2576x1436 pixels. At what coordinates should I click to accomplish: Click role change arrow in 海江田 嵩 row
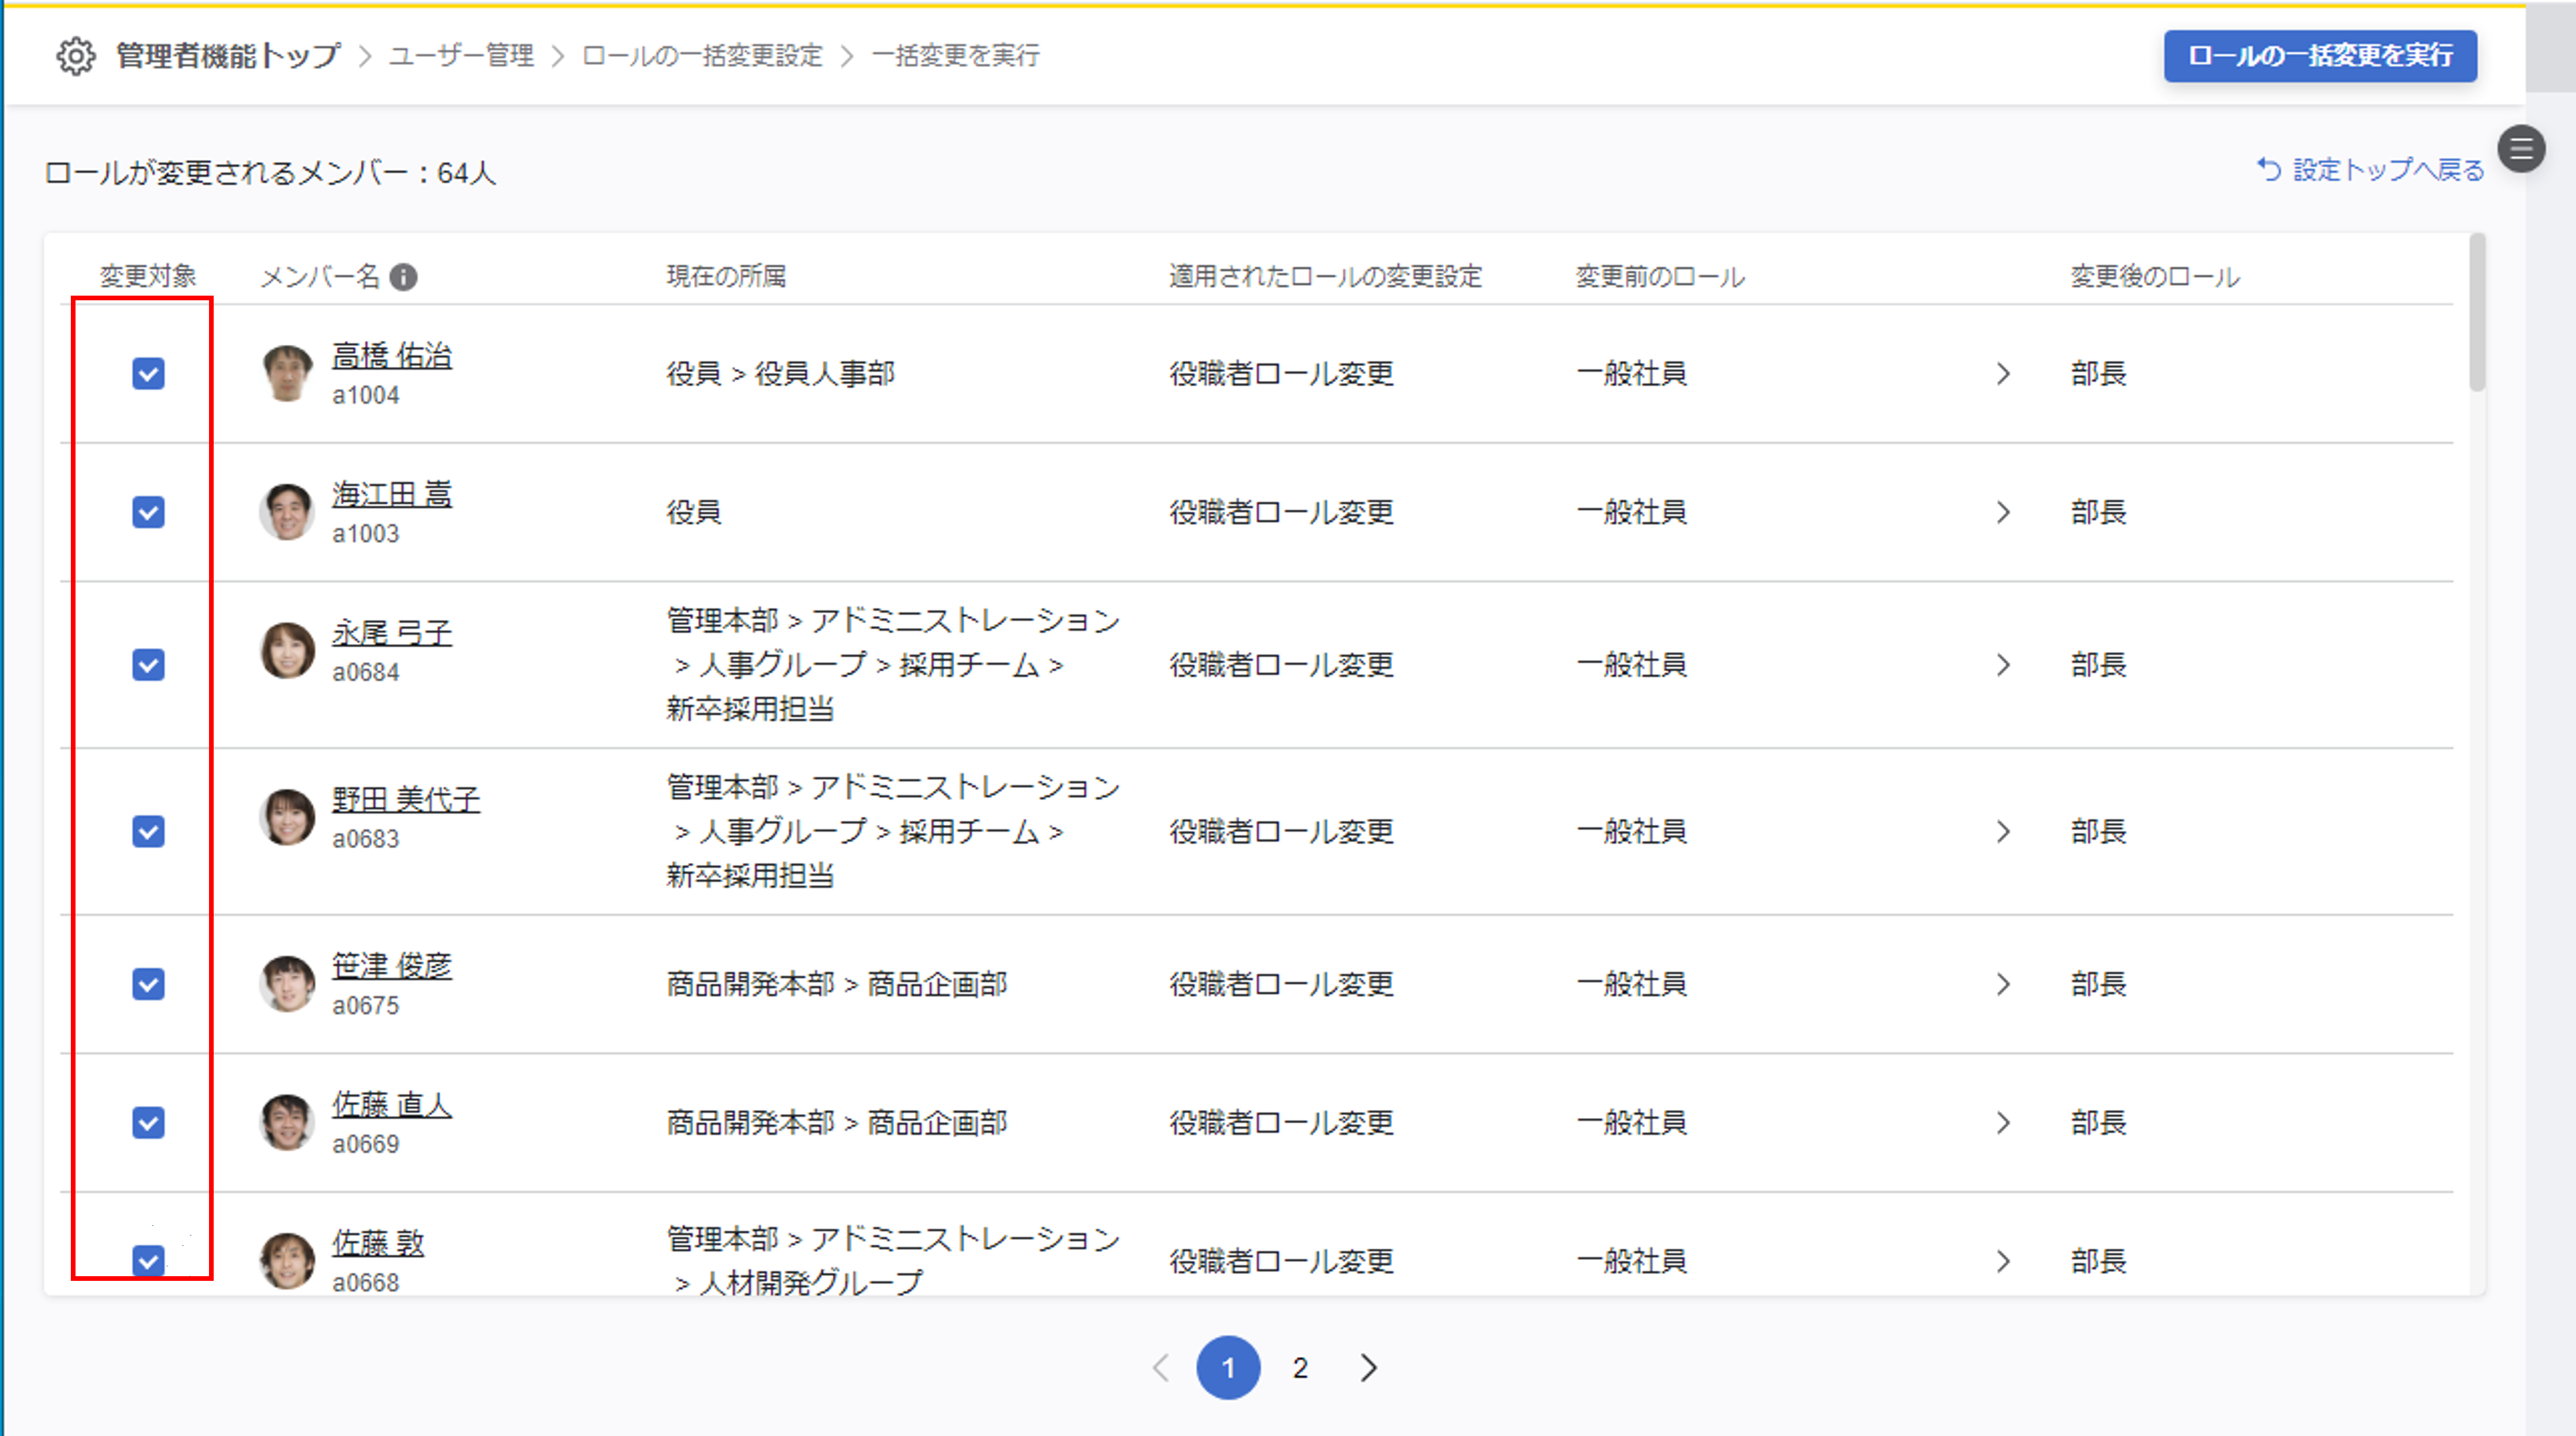(2002, 512)
